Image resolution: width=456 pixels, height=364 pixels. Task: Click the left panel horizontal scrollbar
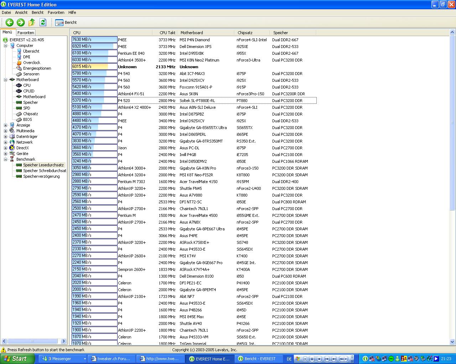coord(34,341)
